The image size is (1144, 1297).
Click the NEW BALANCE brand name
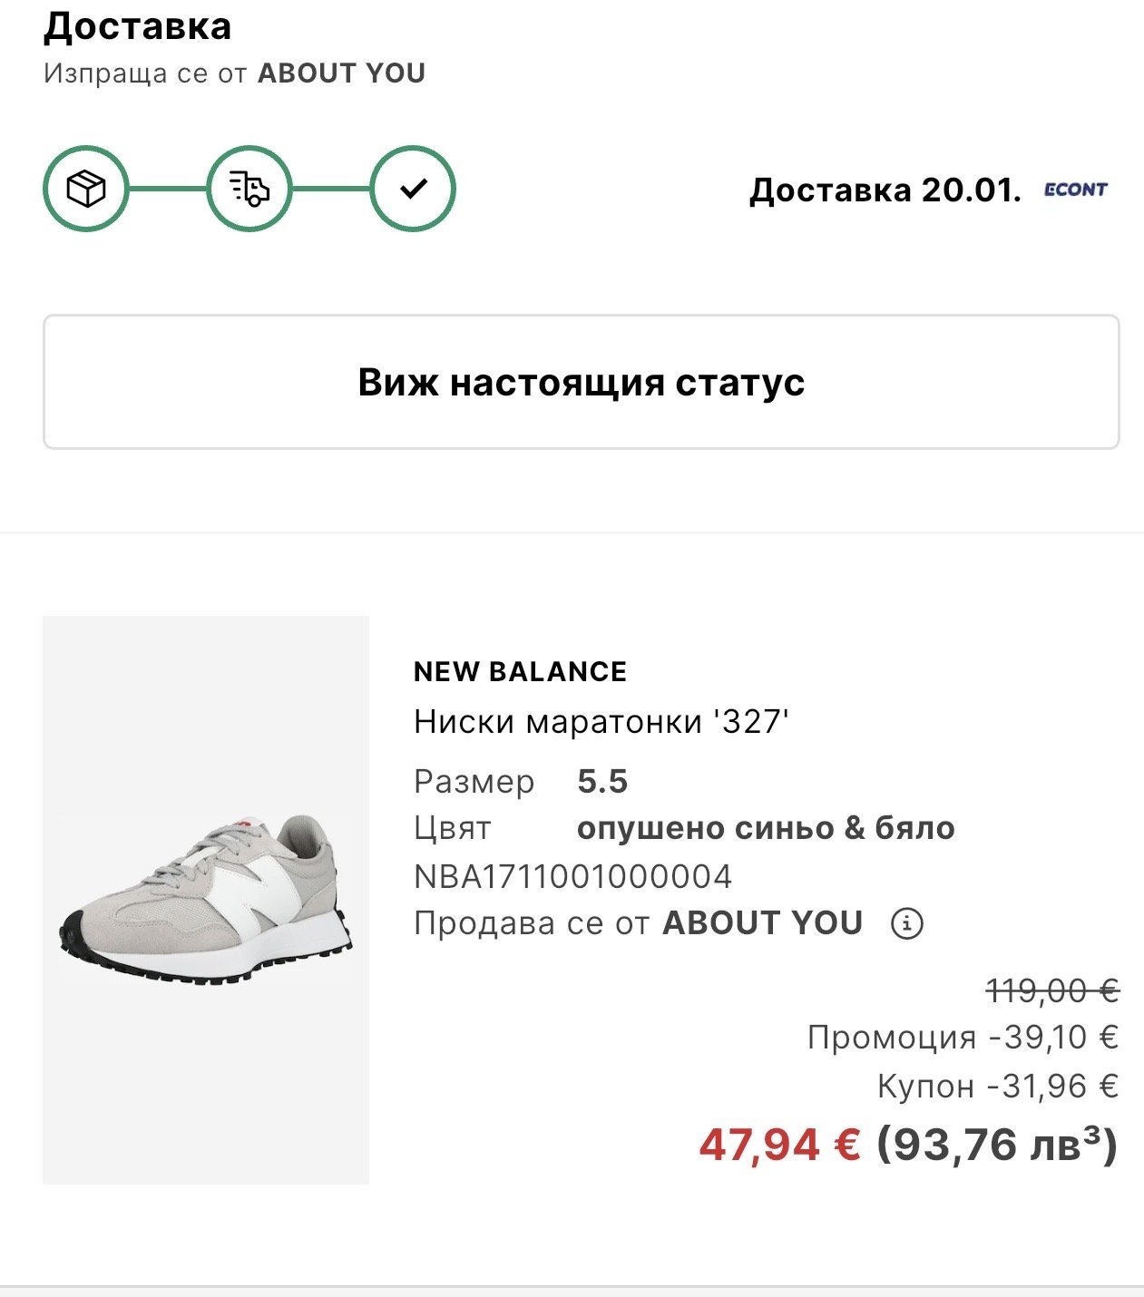pos(520,671)
